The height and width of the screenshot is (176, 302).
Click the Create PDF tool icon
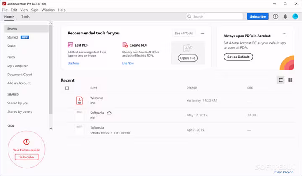[x=125, y=45]
